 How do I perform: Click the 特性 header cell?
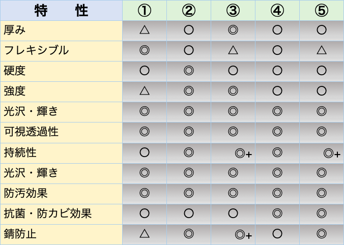coord(61,10)
